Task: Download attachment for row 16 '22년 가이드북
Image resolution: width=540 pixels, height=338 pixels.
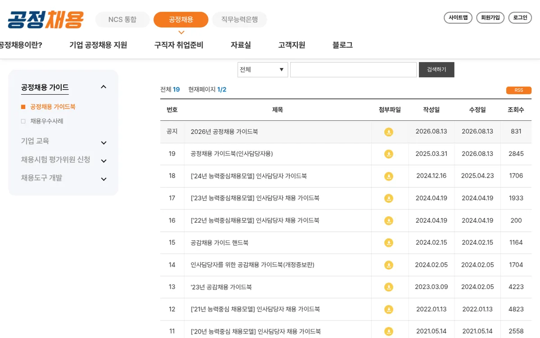Action: (x=389, y=221)
